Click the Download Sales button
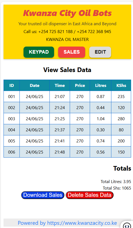The width and height of the screenshot is (133, 228). (x=43, y=195)
